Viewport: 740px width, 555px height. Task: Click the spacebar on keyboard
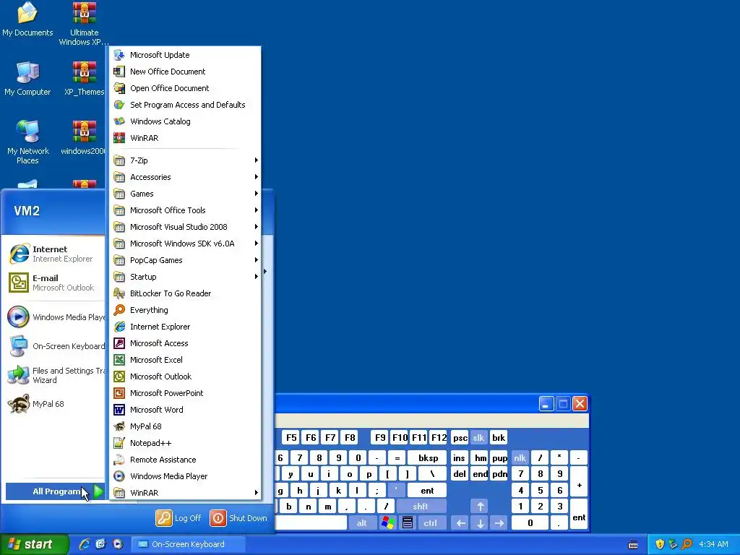[x=311, y=523]
